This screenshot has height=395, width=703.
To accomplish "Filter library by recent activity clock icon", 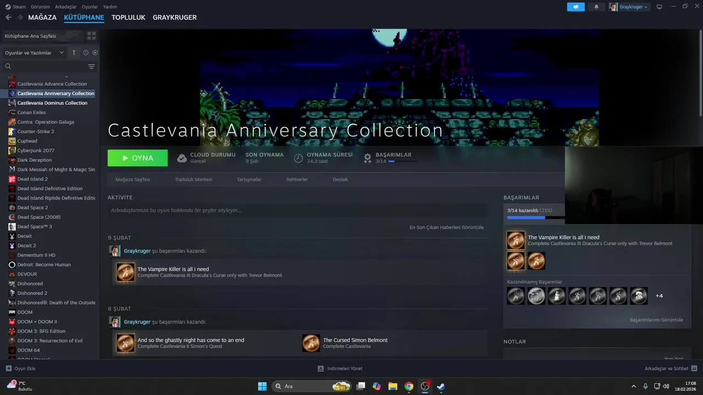I will click(86, 53).
